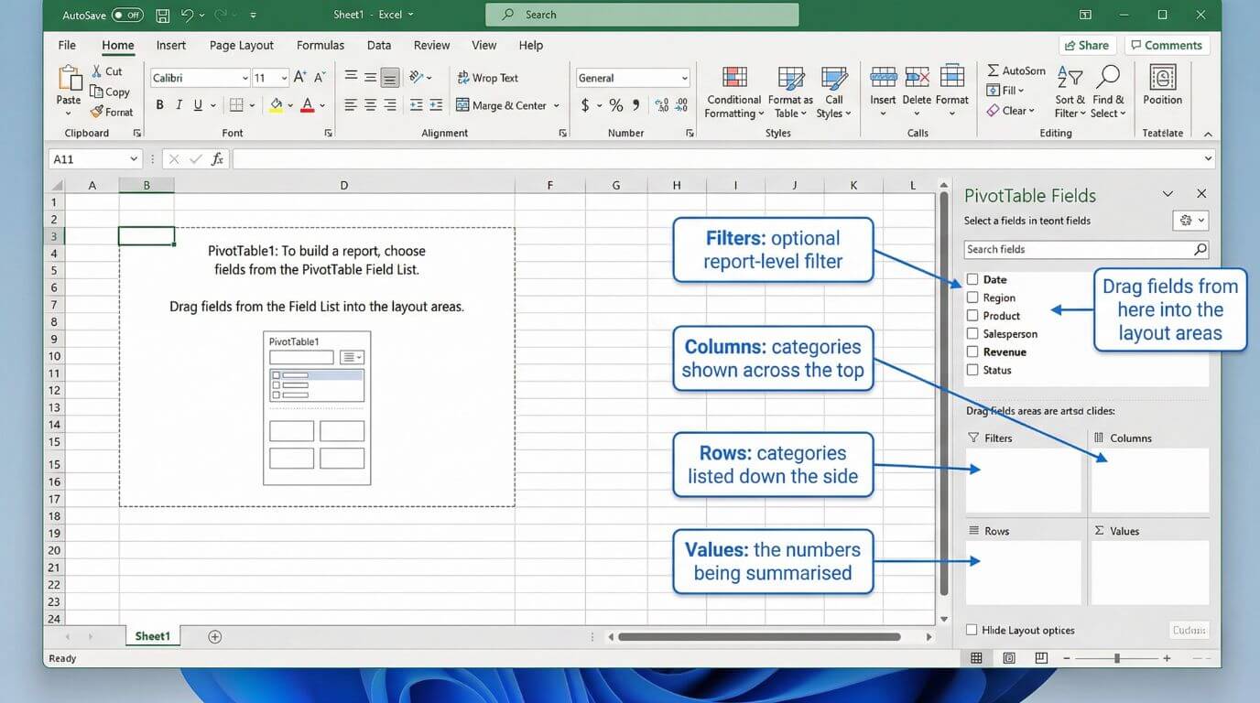The height and width of the screenshot is (703, 1260).
Task: Switch to the Formulas ribbon tab
Action: 320,45
